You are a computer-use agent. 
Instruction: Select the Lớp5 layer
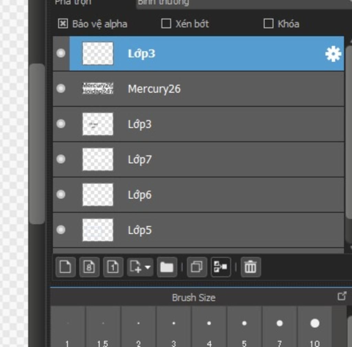click(x=198, y=230)
